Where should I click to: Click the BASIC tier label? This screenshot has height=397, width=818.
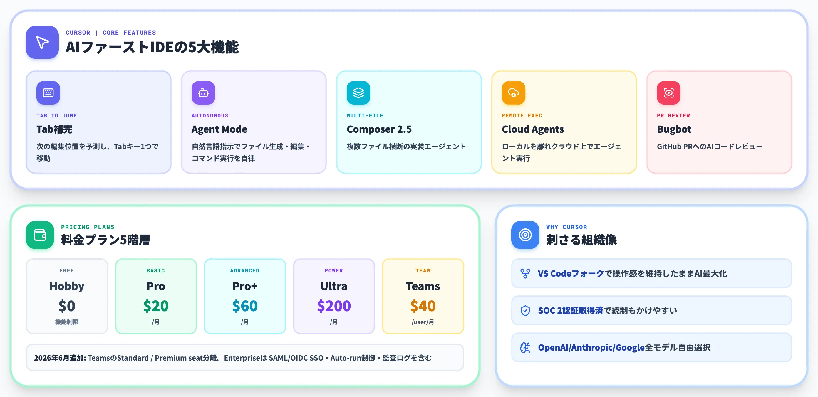pyautogui.click(x=156, y=270)
